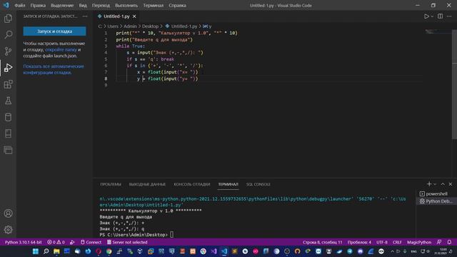Open the feedback icon in status bar
Image resolution: width=457 pixels, height=257 pixels.
[x=439, y=242]
